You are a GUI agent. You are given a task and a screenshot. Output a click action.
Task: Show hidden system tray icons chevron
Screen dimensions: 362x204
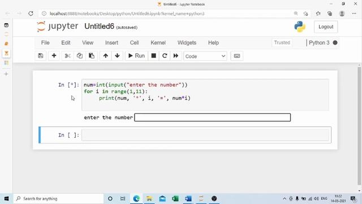[x=285, y=198]
